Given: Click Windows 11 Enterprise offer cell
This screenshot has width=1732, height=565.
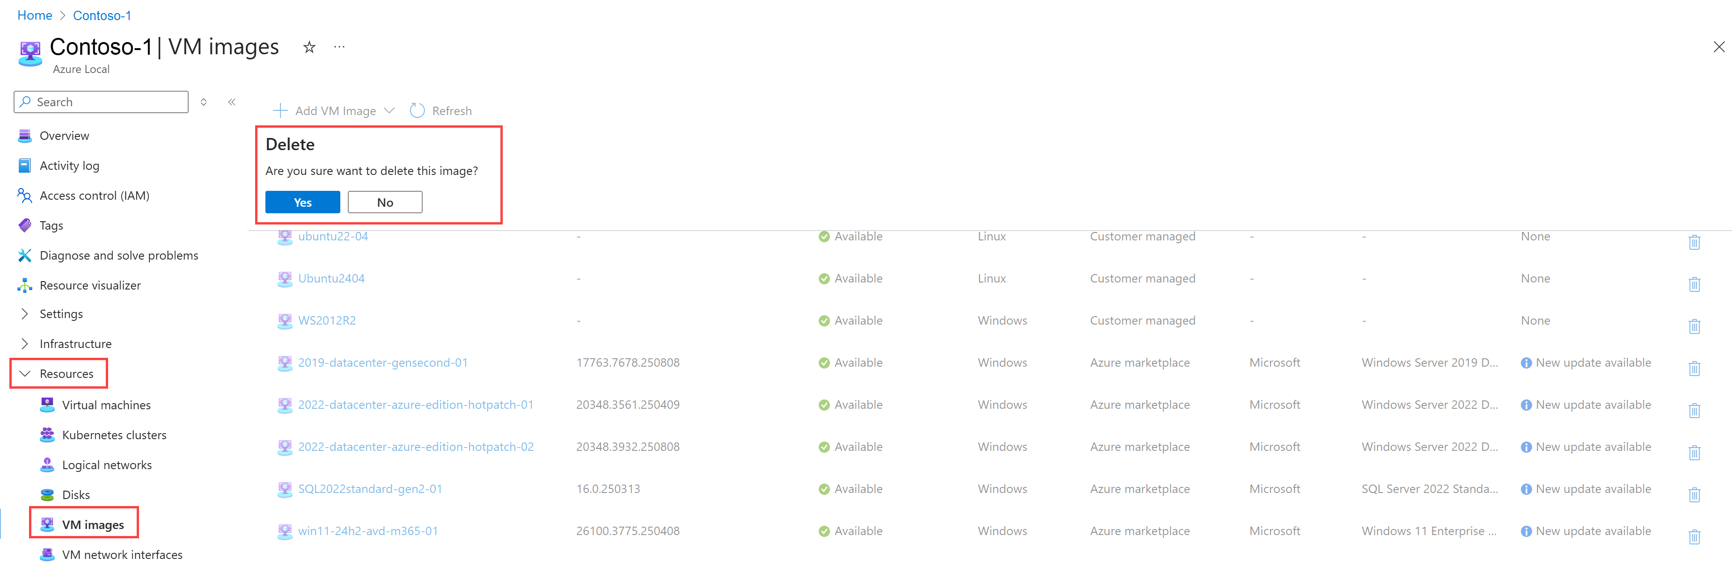Looking at the screenshot, I should [1430, 531].
